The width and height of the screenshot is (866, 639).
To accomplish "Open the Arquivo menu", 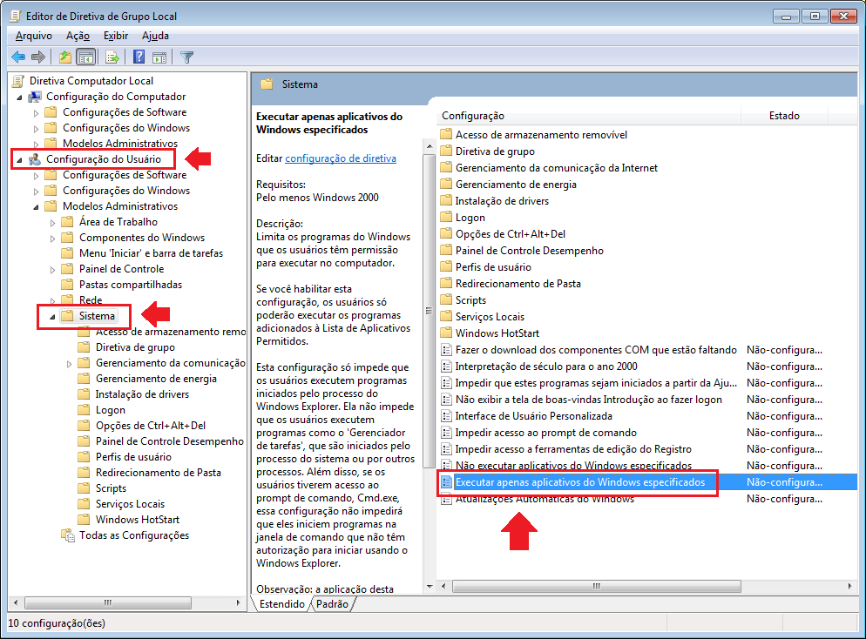I will pyautogui.click(x=34, y=36).
